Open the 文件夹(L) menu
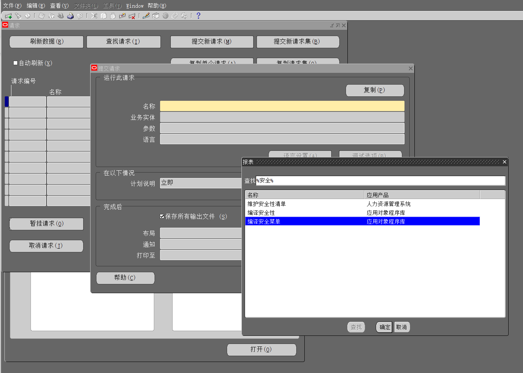The height and width of the screenshot is (373, 523). [86, 6]
